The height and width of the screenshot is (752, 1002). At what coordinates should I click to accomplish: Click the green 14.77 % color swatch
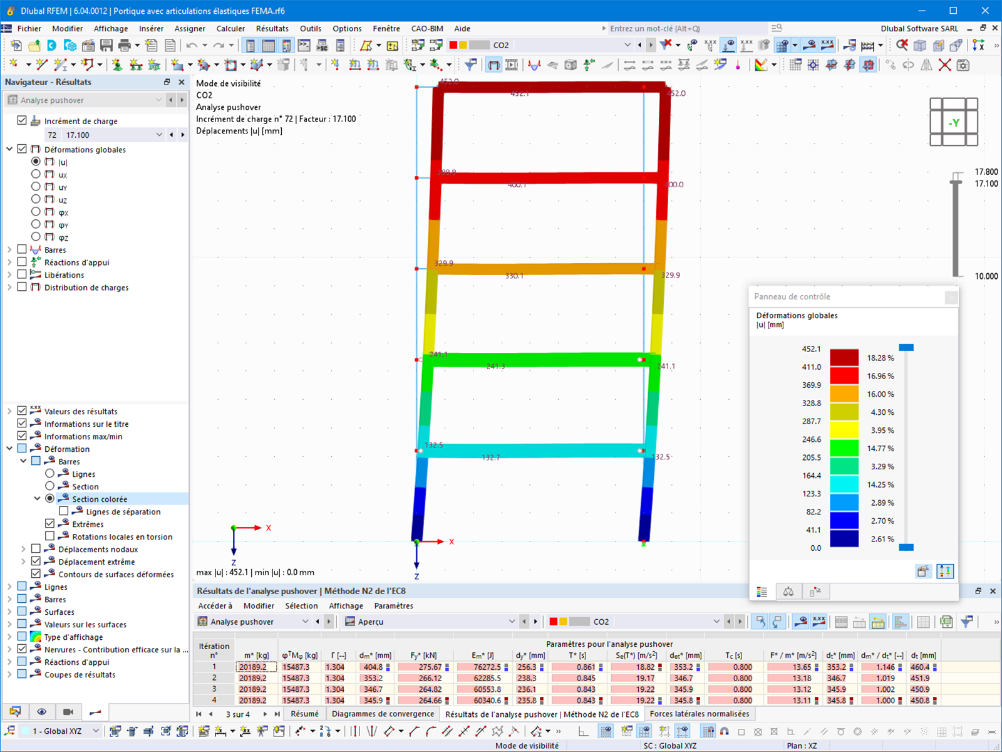pyautogui.click(x=844, y=448)
